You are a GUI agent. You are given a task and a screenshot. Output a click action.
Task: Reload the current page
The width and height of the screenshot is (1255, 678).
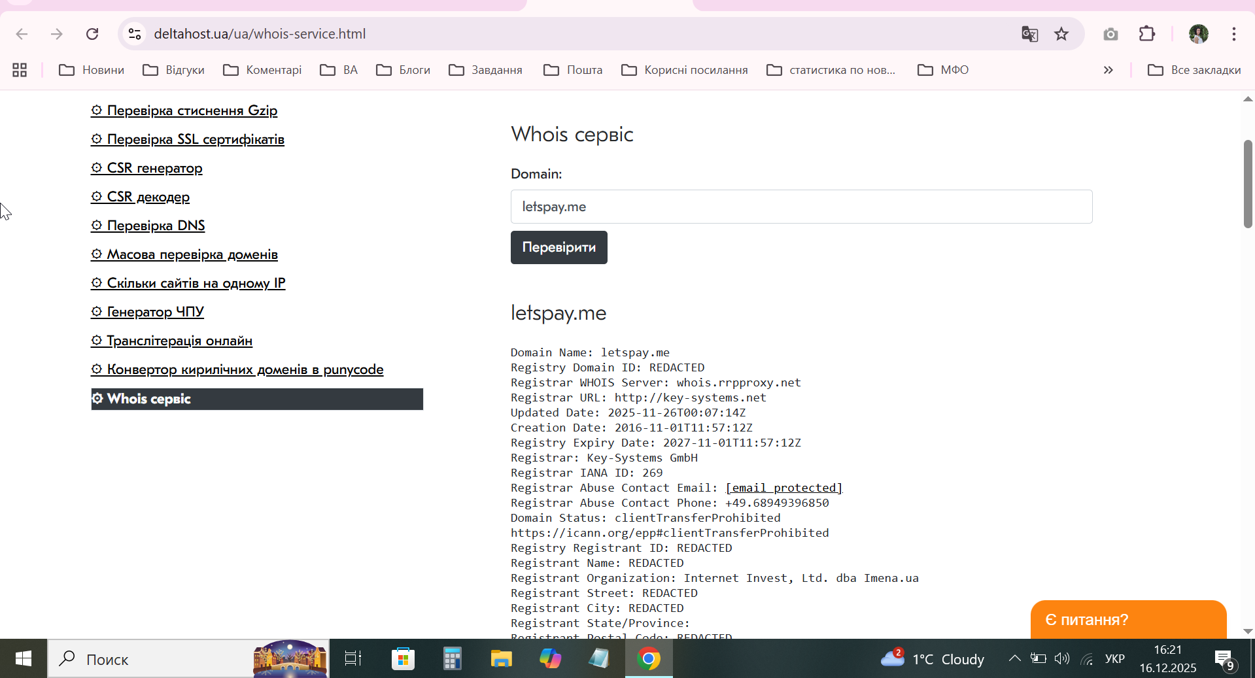point(92,34)
